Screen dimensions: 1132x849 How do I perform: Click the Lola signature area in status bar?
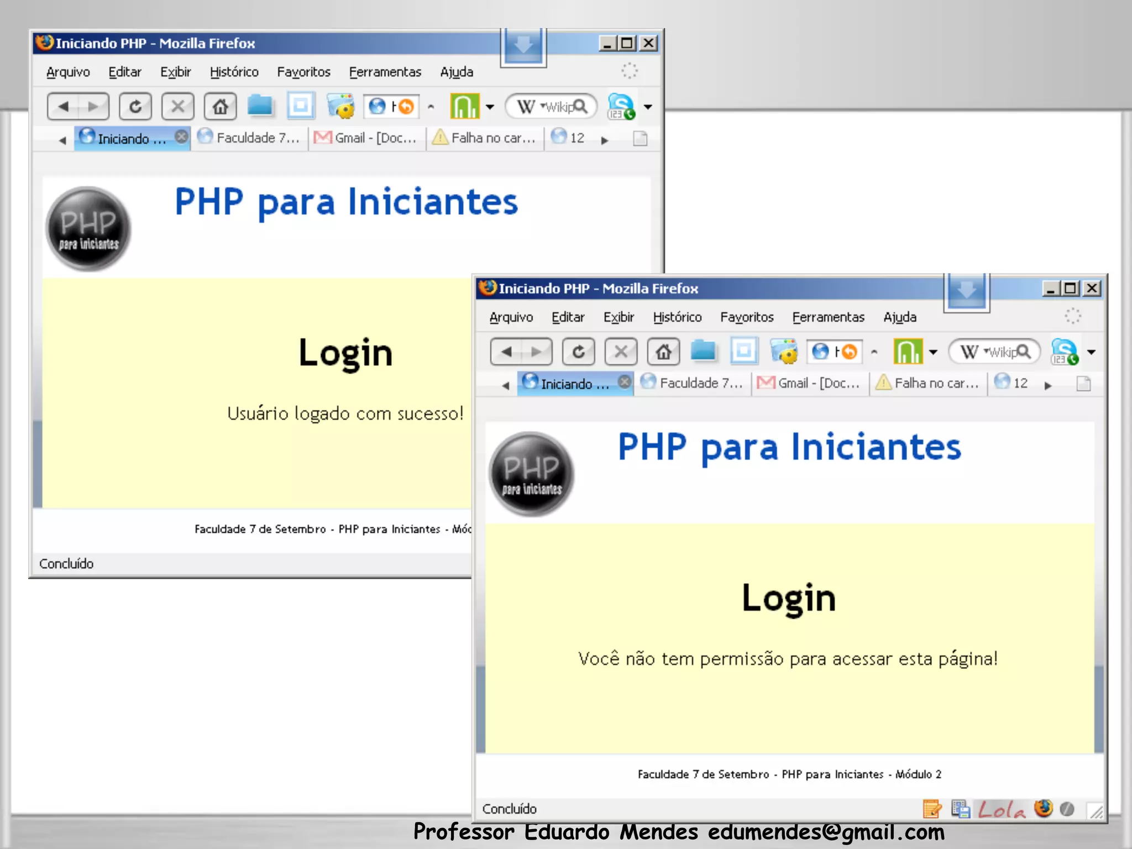pyautogui.click(x=1002, y=809)
